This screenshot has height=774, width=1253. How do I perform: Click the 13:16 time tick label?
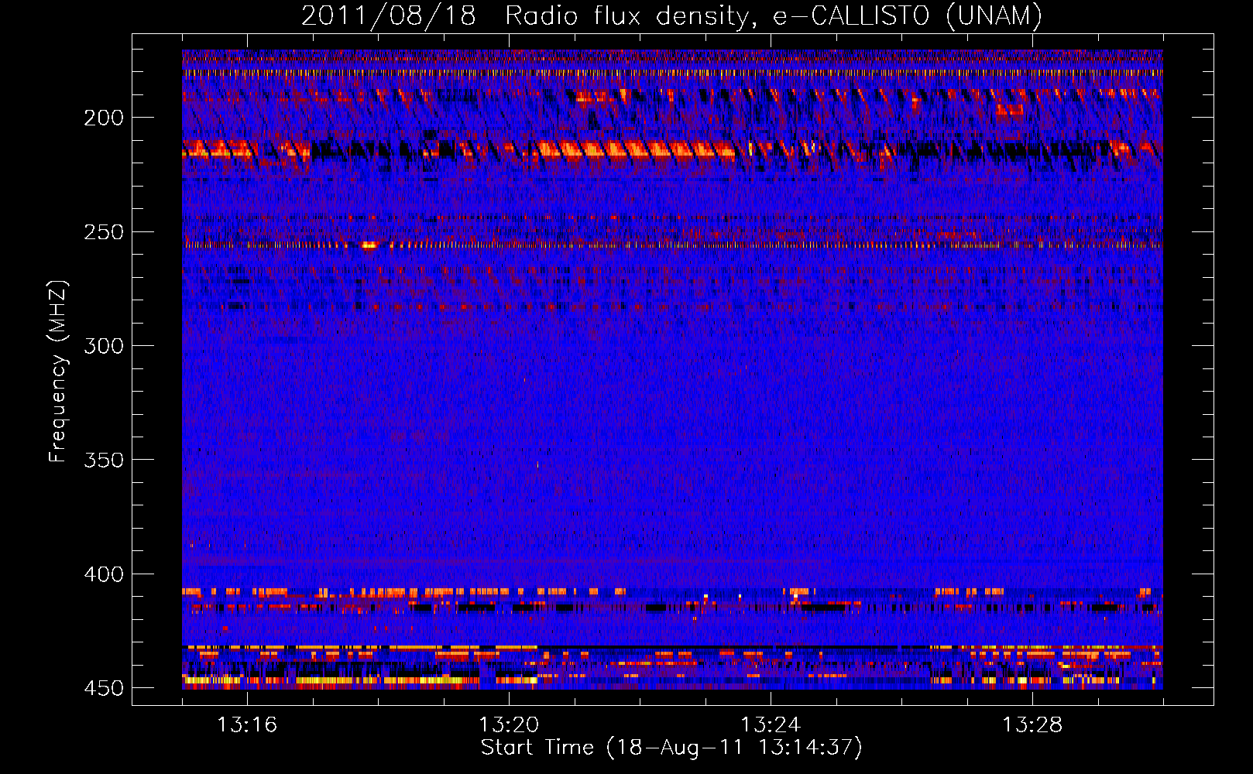(x=247, y=725)
